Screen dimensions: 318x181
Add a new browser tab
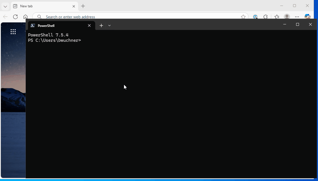click(x=83, y=6)
